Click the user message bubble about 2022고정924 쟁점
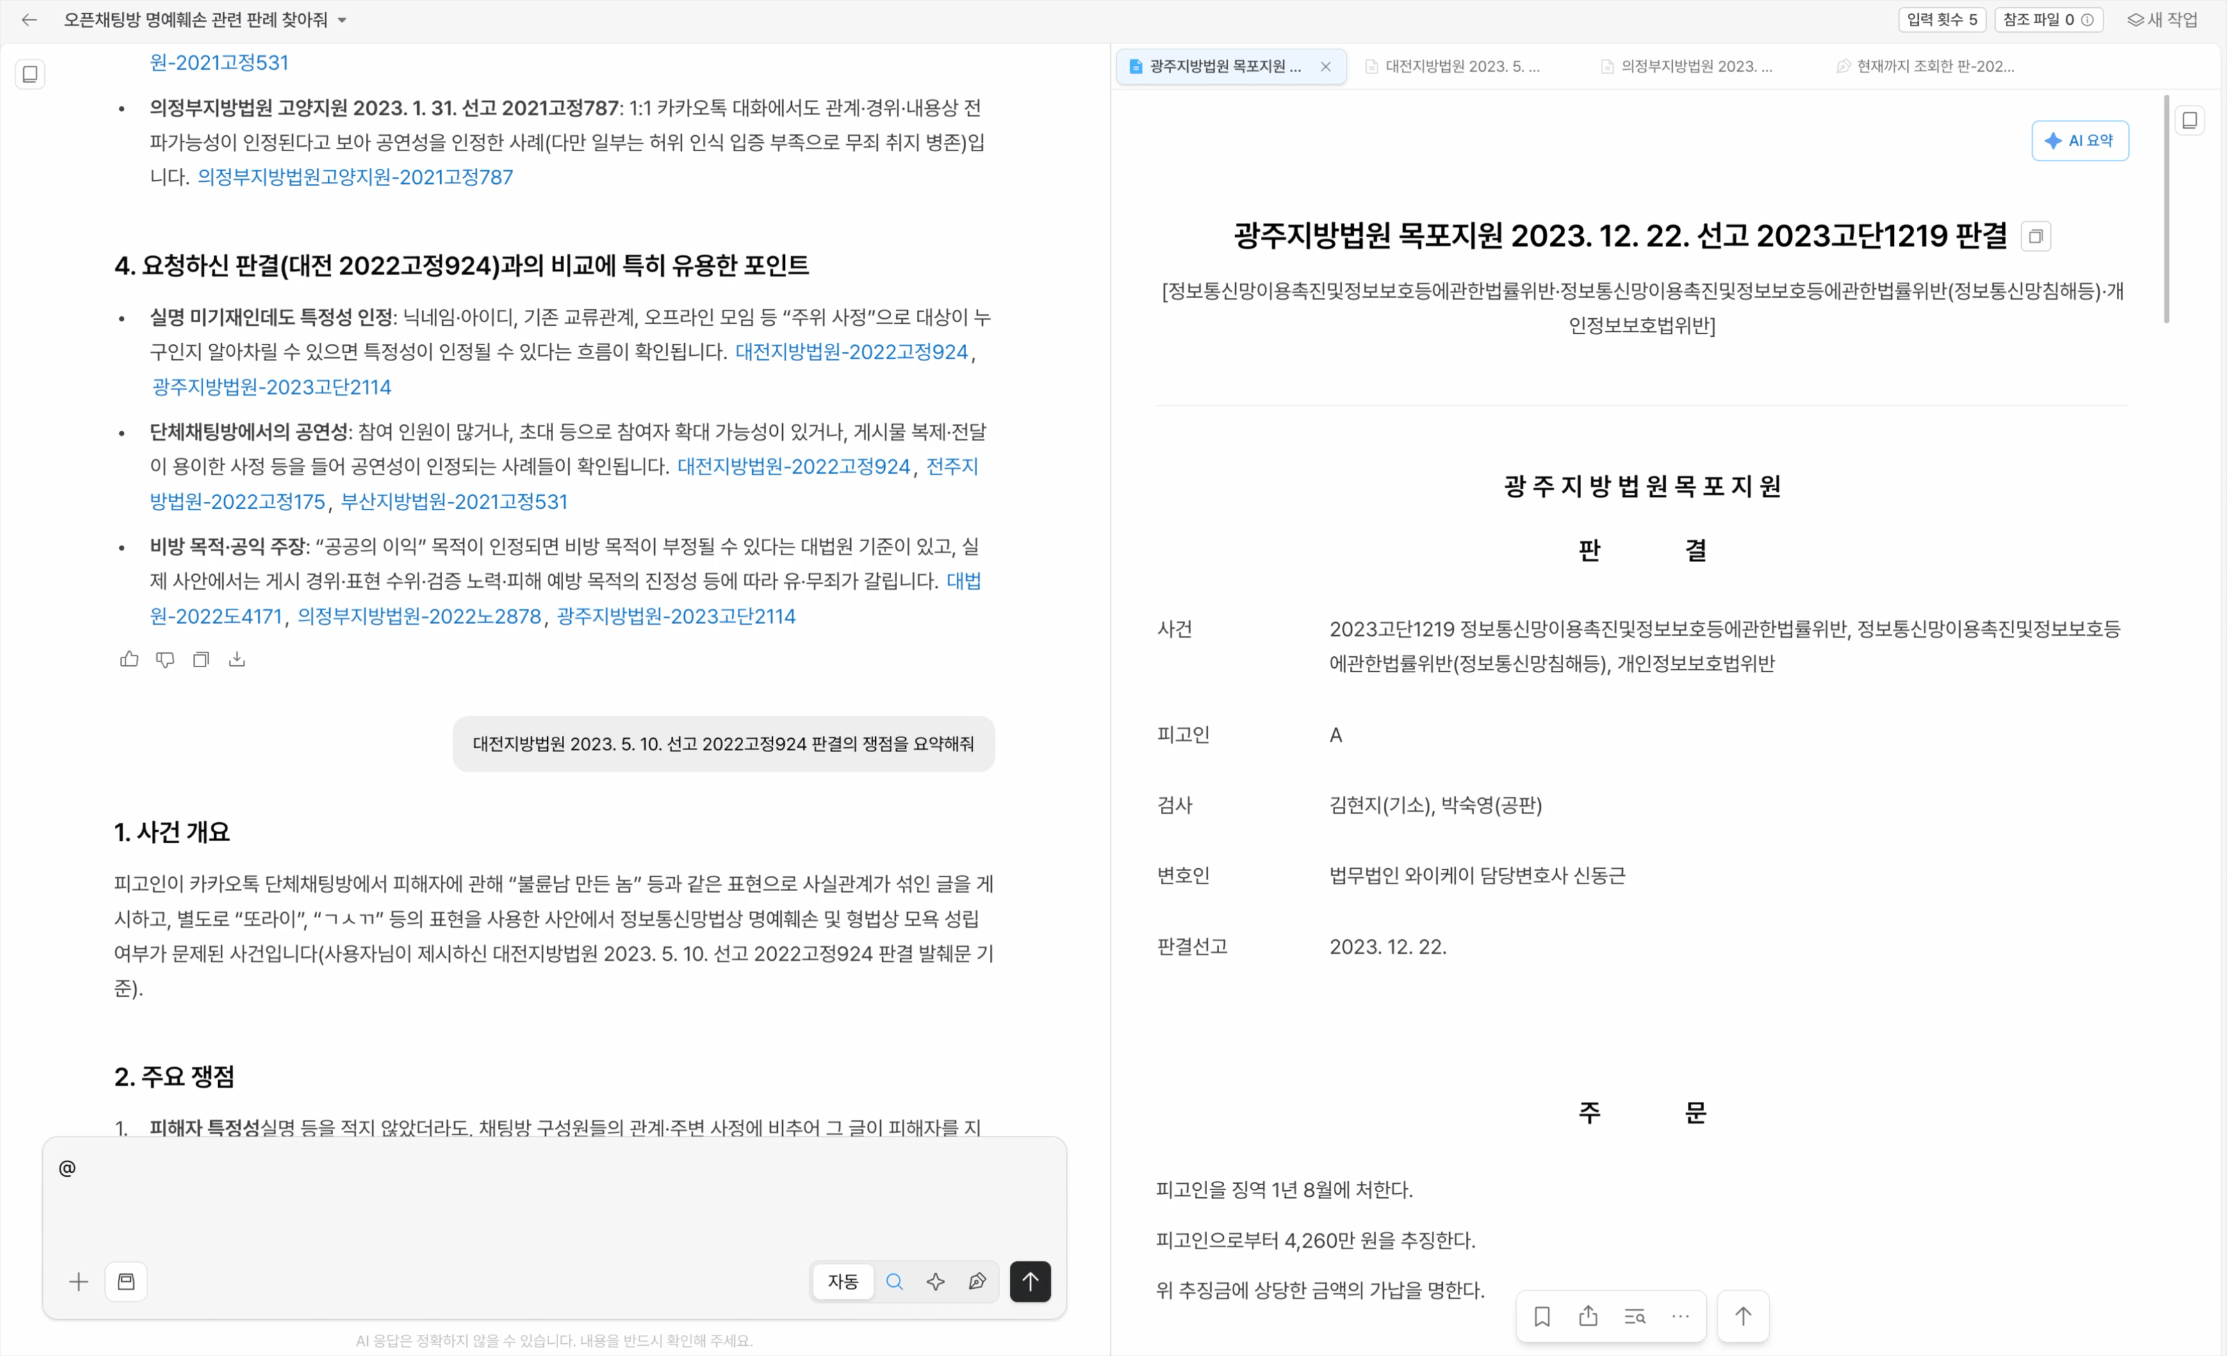This screenshot has width=2227, height=1356. pyautogui.click(x=723, y=743)
